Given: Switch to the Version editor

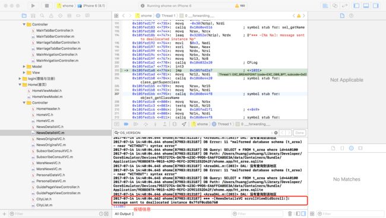Looking at the screenshot, I should [344, 6].
